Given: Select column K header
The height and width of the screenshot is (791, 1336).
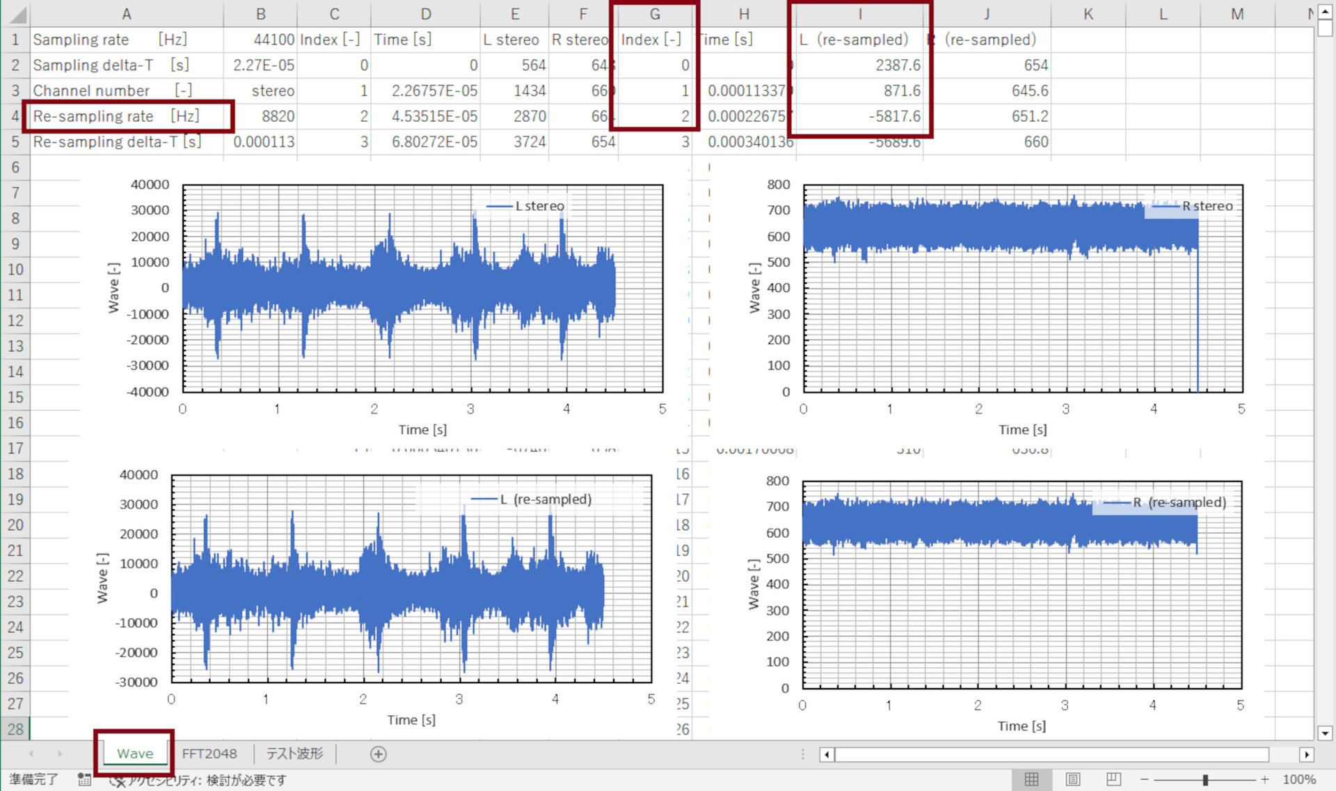Looking at the screenshot, I should 1088,14.
